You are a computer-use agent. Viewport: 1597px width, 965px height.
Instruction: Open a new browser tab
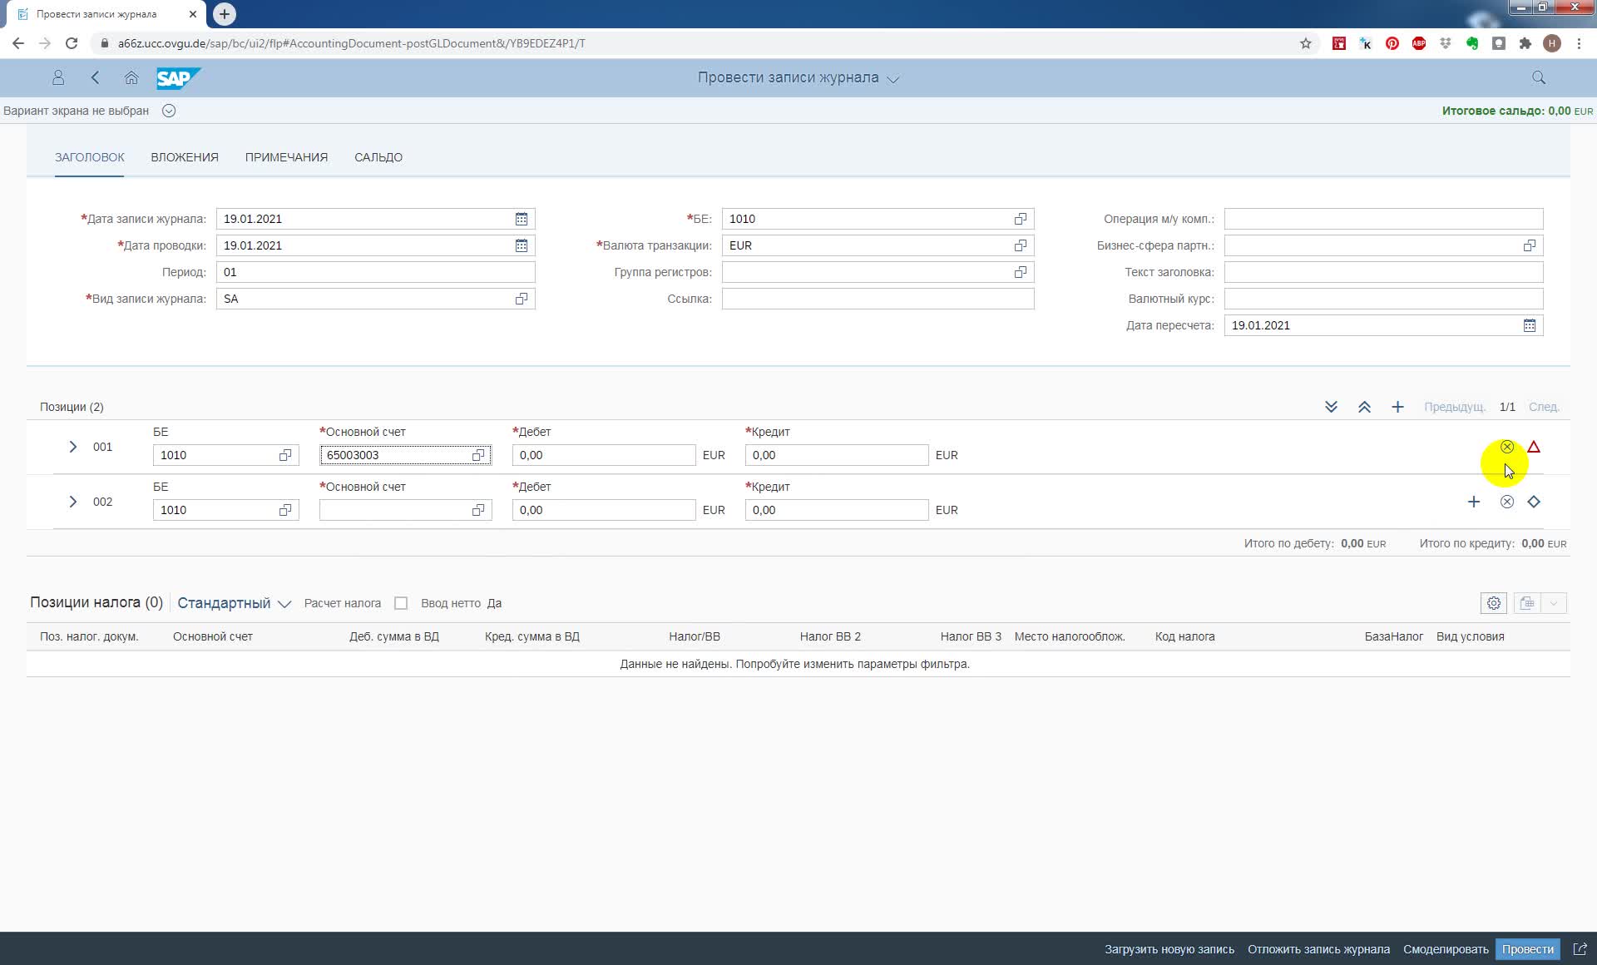click(x=225, y=14)
